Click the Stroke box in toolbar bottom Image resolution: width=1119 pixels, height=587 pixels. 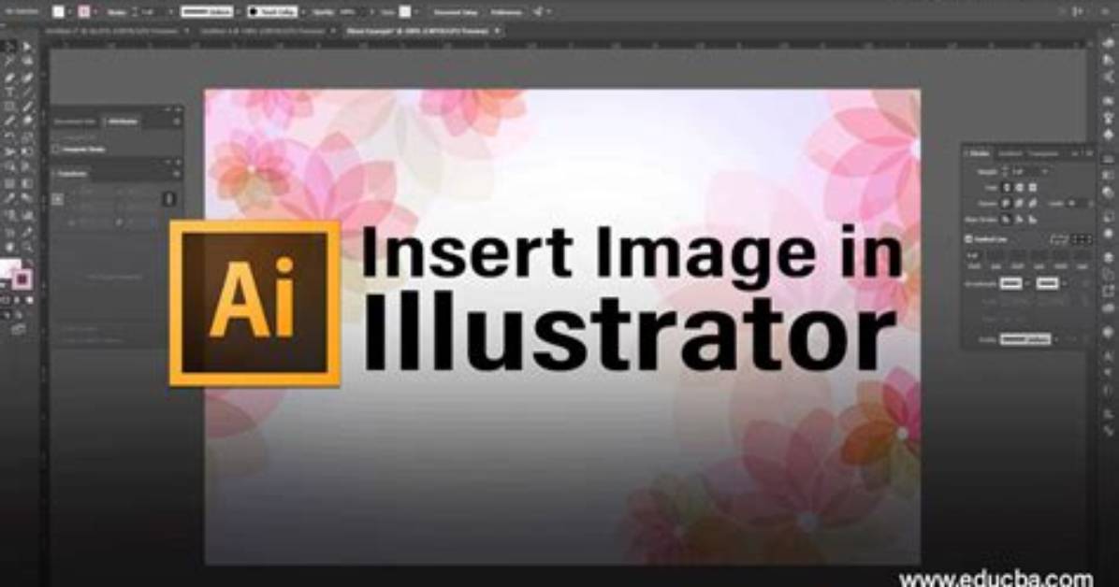[22, 279]
